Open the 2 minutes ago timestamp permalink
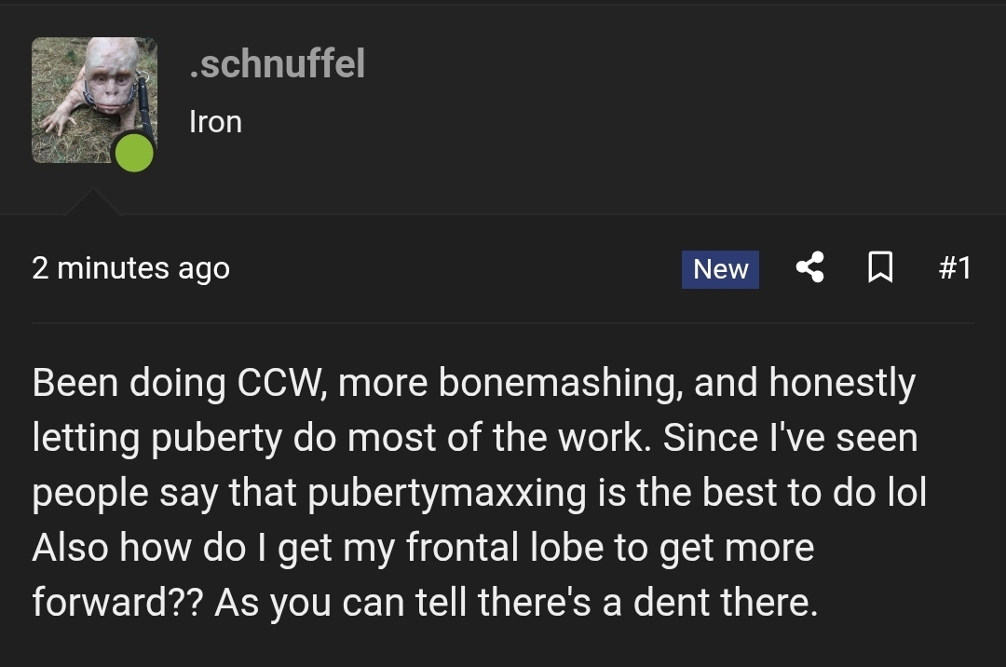The image size is (1006, 667). [131, 268]
